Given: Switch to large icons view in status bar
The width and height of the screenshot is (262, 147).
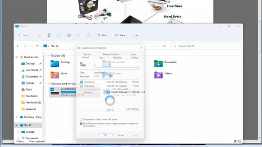Looking at the screenshot, I should tap(239, 141).
